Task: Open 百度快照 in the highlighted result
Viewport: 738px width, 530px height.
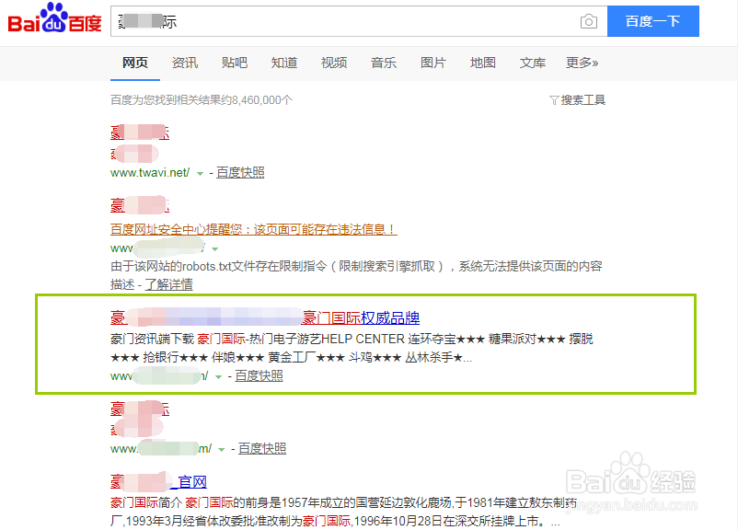Action: (259, 375)
